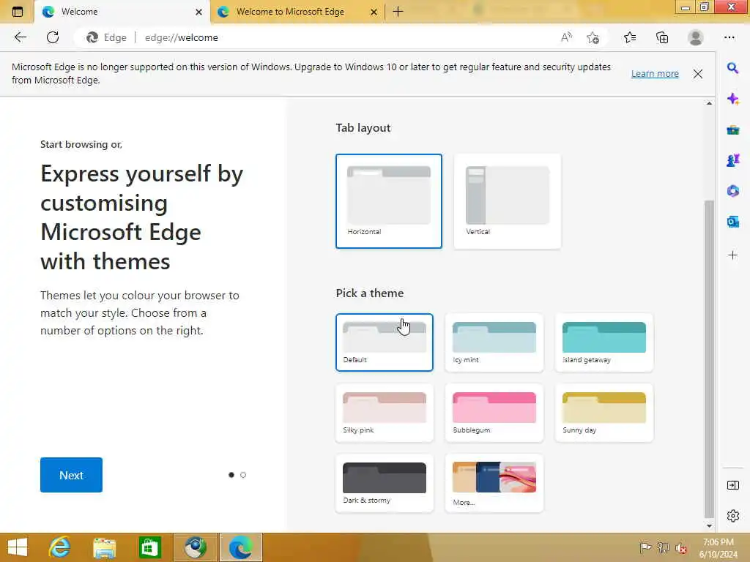Image resolution: width=750 pixels, height=562 pixels.
Task: Open the Favourites list icon
Action: (x=630, y=37)
